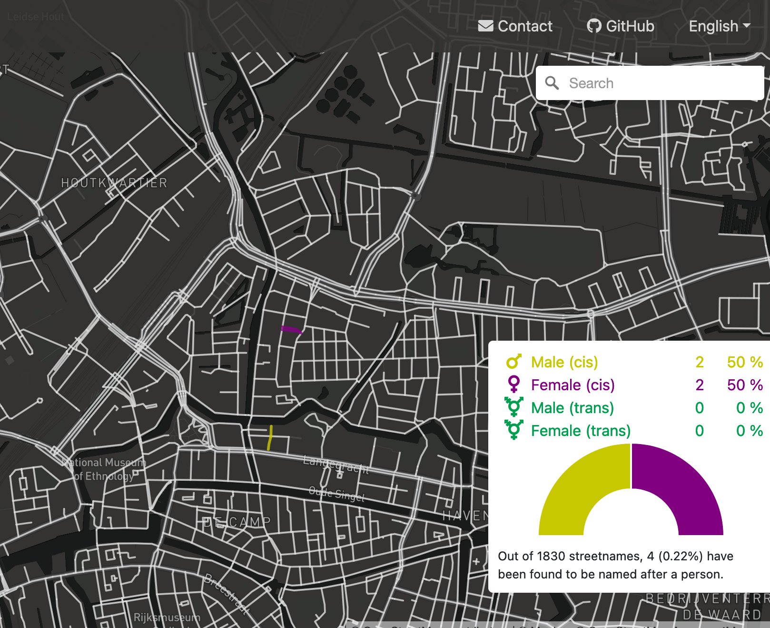Click the DE WAARD map label

pyautogui.click(x=722, y=615)
